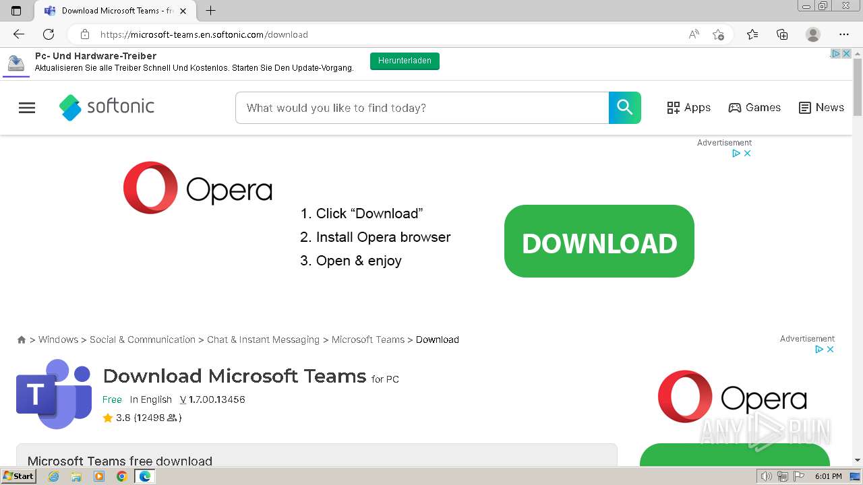Open the Chat & Instant Messaging breadcrumb
Screen dimensions: 863x485
(263, 339)
